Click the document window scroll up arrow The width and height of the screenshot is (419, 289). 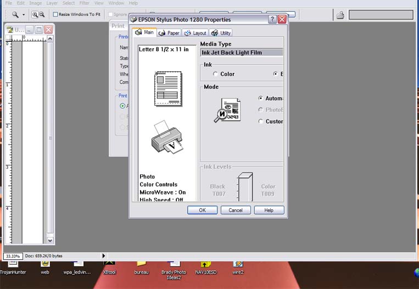[50, 39]
